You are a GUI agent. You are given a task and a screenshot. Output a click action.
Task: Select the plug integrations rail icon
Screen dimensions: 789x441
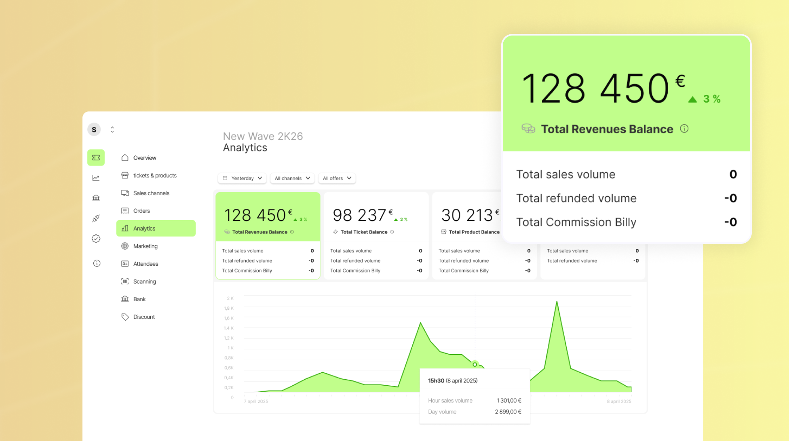coord(96,218)
